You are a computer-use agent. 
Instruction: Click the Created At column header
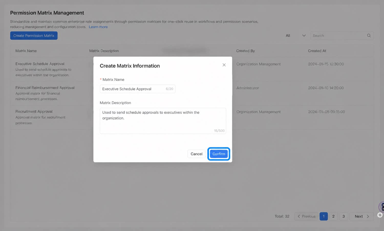click(x=317, y=51)
